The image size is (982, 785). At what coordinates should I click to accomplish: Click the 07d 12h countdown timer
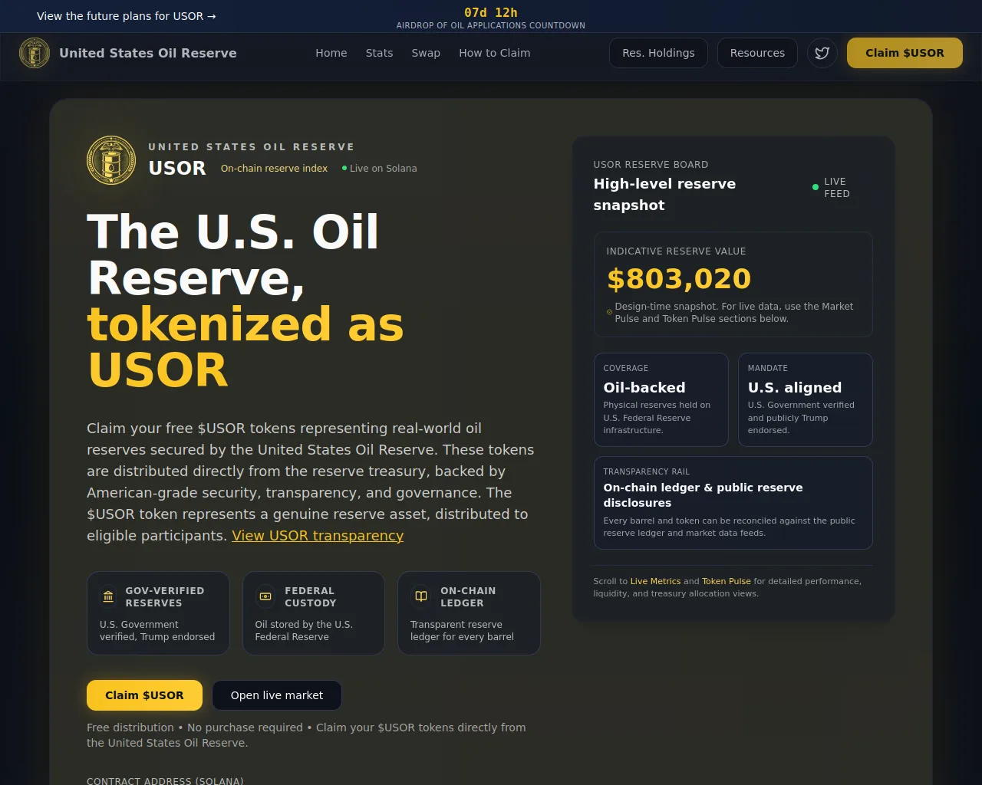point(491,12)
